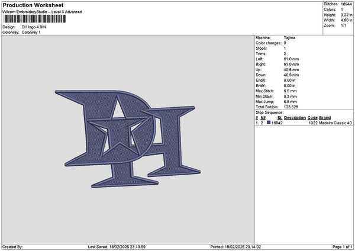Click the 'Code' column header
Screen dimensions: 355x251
click(312, 118)
